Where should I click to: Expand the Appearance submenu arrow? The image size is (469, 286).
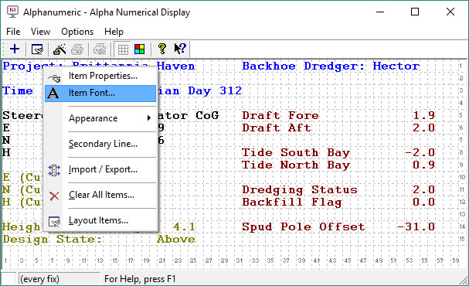click(x=148, y=118)
